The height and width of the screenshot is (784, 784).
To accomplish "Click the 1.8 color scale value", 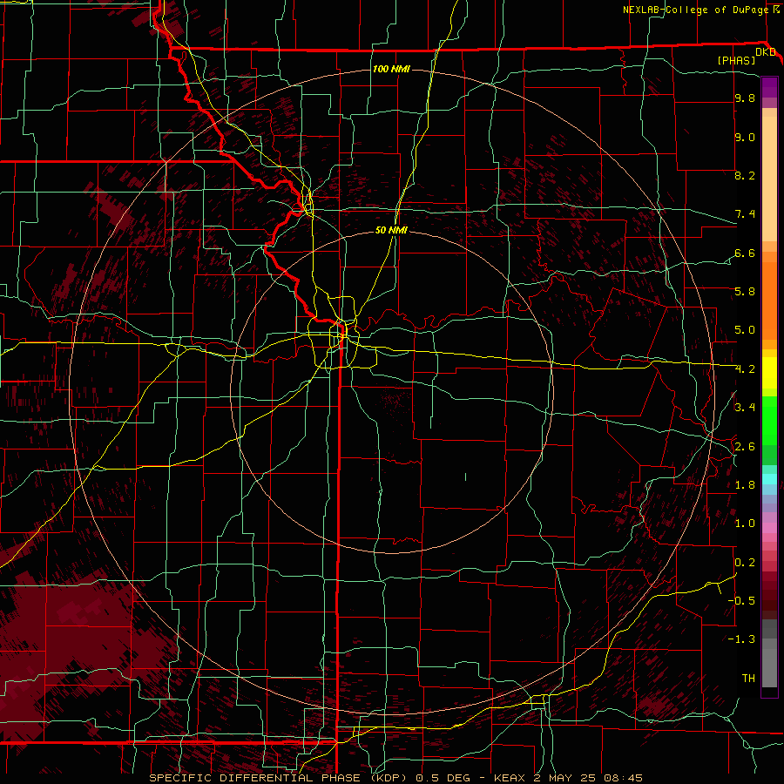I will [745, 485].
